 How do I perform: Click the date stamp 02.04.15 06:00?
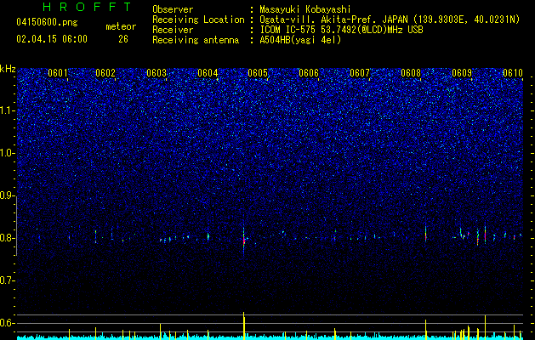click(52, 39)
